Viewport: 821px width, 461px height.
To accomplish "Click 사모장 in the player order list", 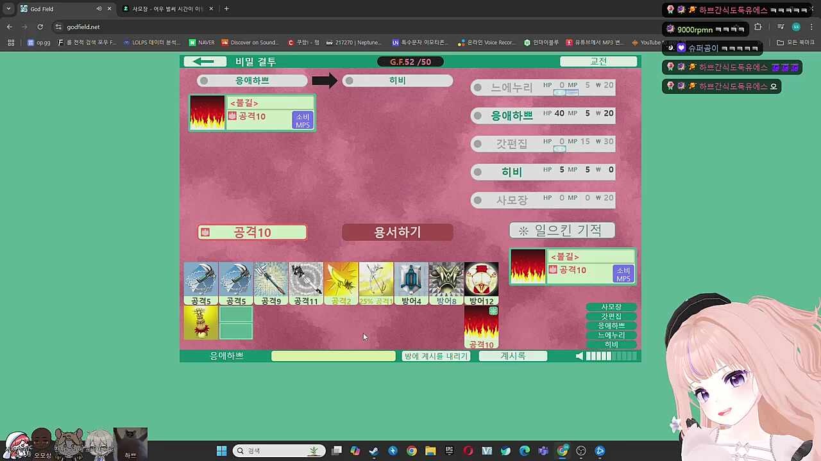I will 611,307.
